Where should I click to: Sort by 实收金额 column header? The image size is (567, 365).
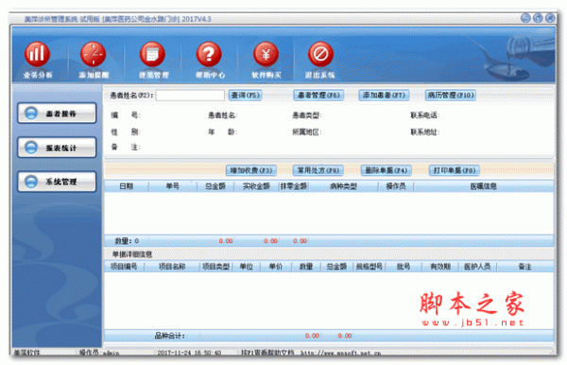[256, 186]
